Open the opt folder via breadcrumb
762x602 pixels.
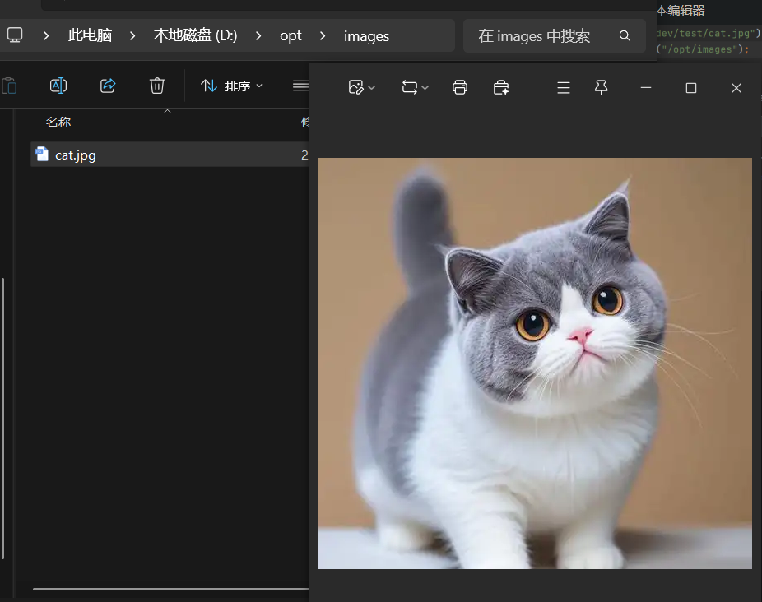tap(290, 35)
